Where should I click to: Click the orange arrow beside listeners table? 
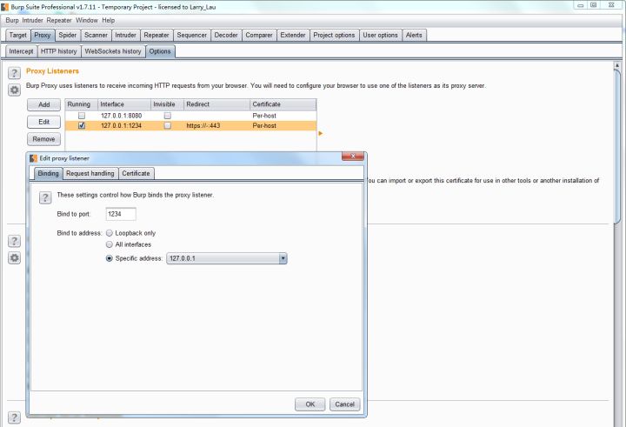tap(320, 133)
